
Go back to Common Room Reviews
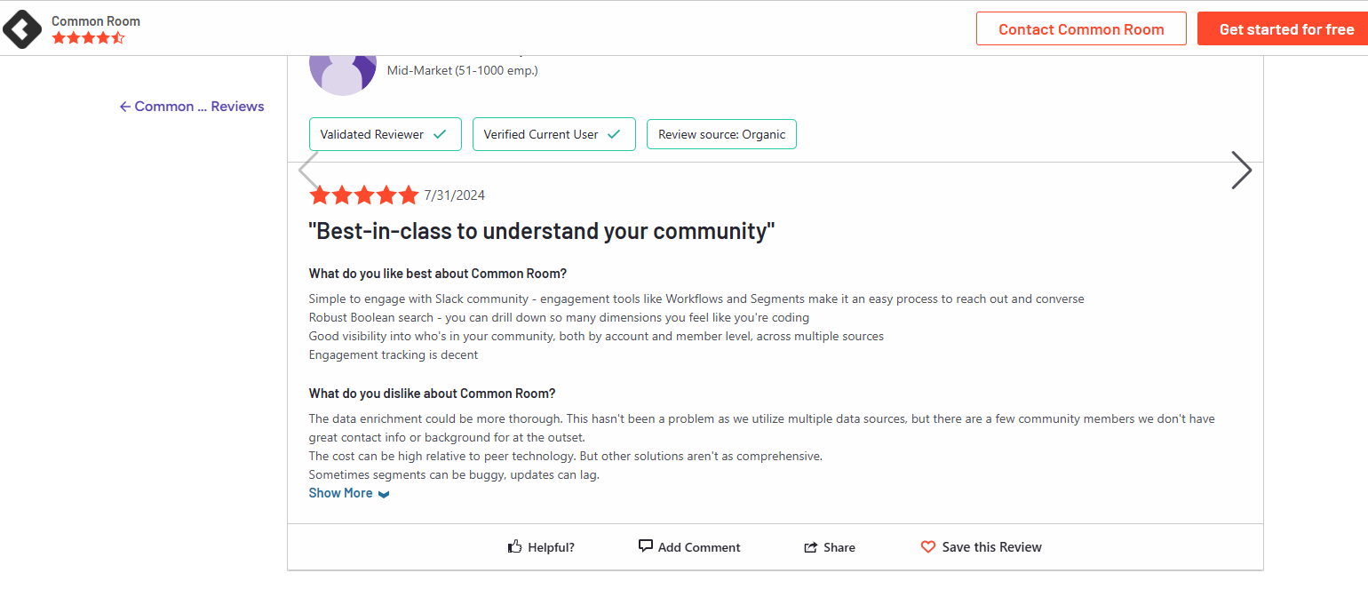click(192, 107)
